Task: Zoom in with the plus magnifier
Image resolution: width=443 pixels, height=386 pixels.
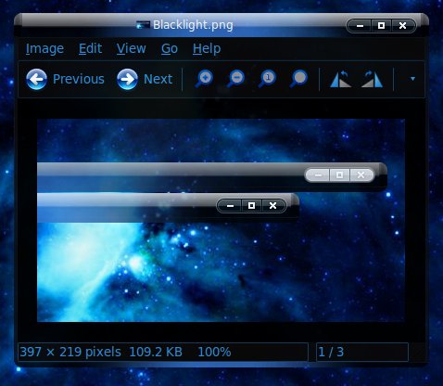Action: pyautogui.click(x=204, y=79)
